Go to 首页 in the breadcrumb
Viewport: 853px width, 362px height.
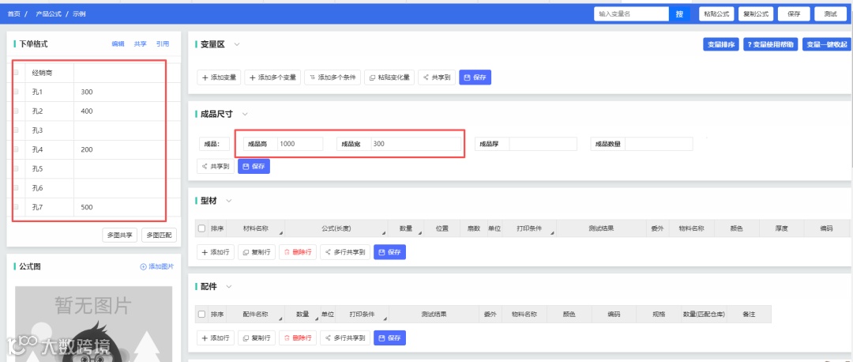[x=14, y=14]
